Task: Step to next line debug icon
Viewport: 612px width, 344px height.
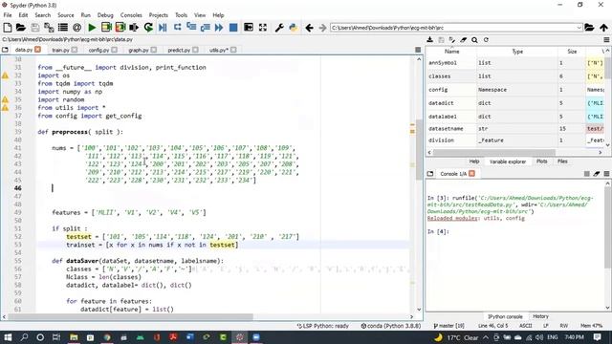Action: pos(177,28)
